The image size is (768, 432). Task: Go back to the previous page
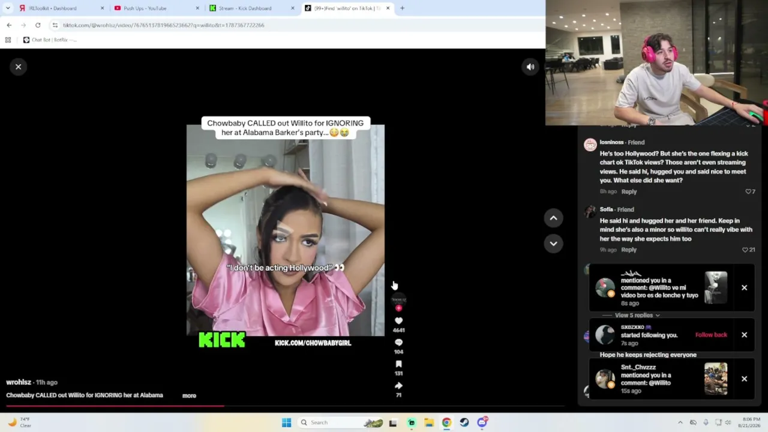click(x=9, y=25)
